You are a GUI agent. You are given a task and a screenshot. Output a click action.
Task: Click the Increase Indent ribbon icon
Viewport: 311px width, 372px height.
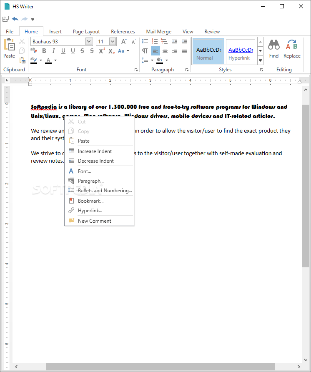(184, 41)
